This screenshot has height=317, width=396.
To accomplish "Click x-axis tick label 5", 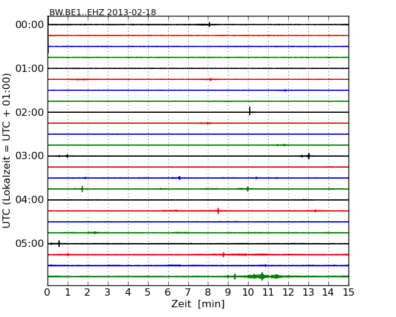I will [148, 293].
